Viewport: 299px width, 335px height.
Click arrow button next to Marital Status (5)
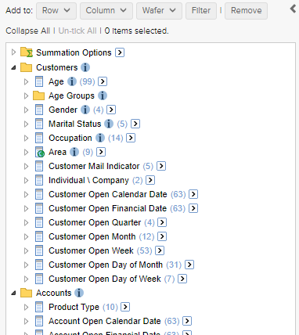tap(135, 124)
